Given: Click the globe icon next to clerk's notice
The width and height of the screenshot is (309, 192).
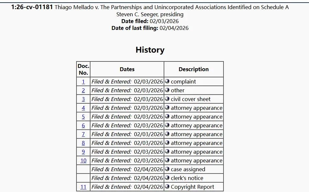Looking at the screenshot, I should point(167,178).
